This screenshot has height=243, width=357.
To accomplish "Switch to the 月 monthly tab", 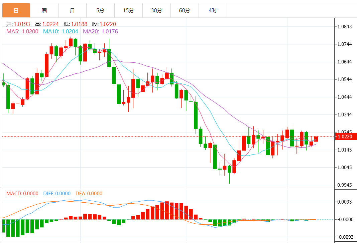I will [x=72, y=10].
